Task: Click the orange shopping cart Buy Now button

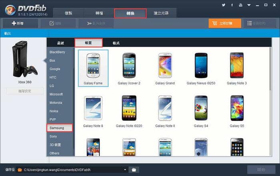Action: pyautogui.click(x=225, y=23)
